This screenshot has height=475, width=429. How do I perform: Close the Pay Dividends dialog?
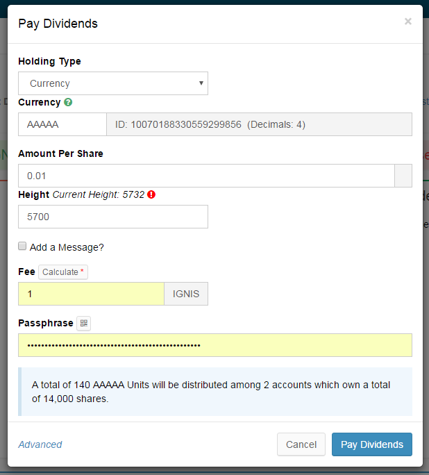[408, 22]
